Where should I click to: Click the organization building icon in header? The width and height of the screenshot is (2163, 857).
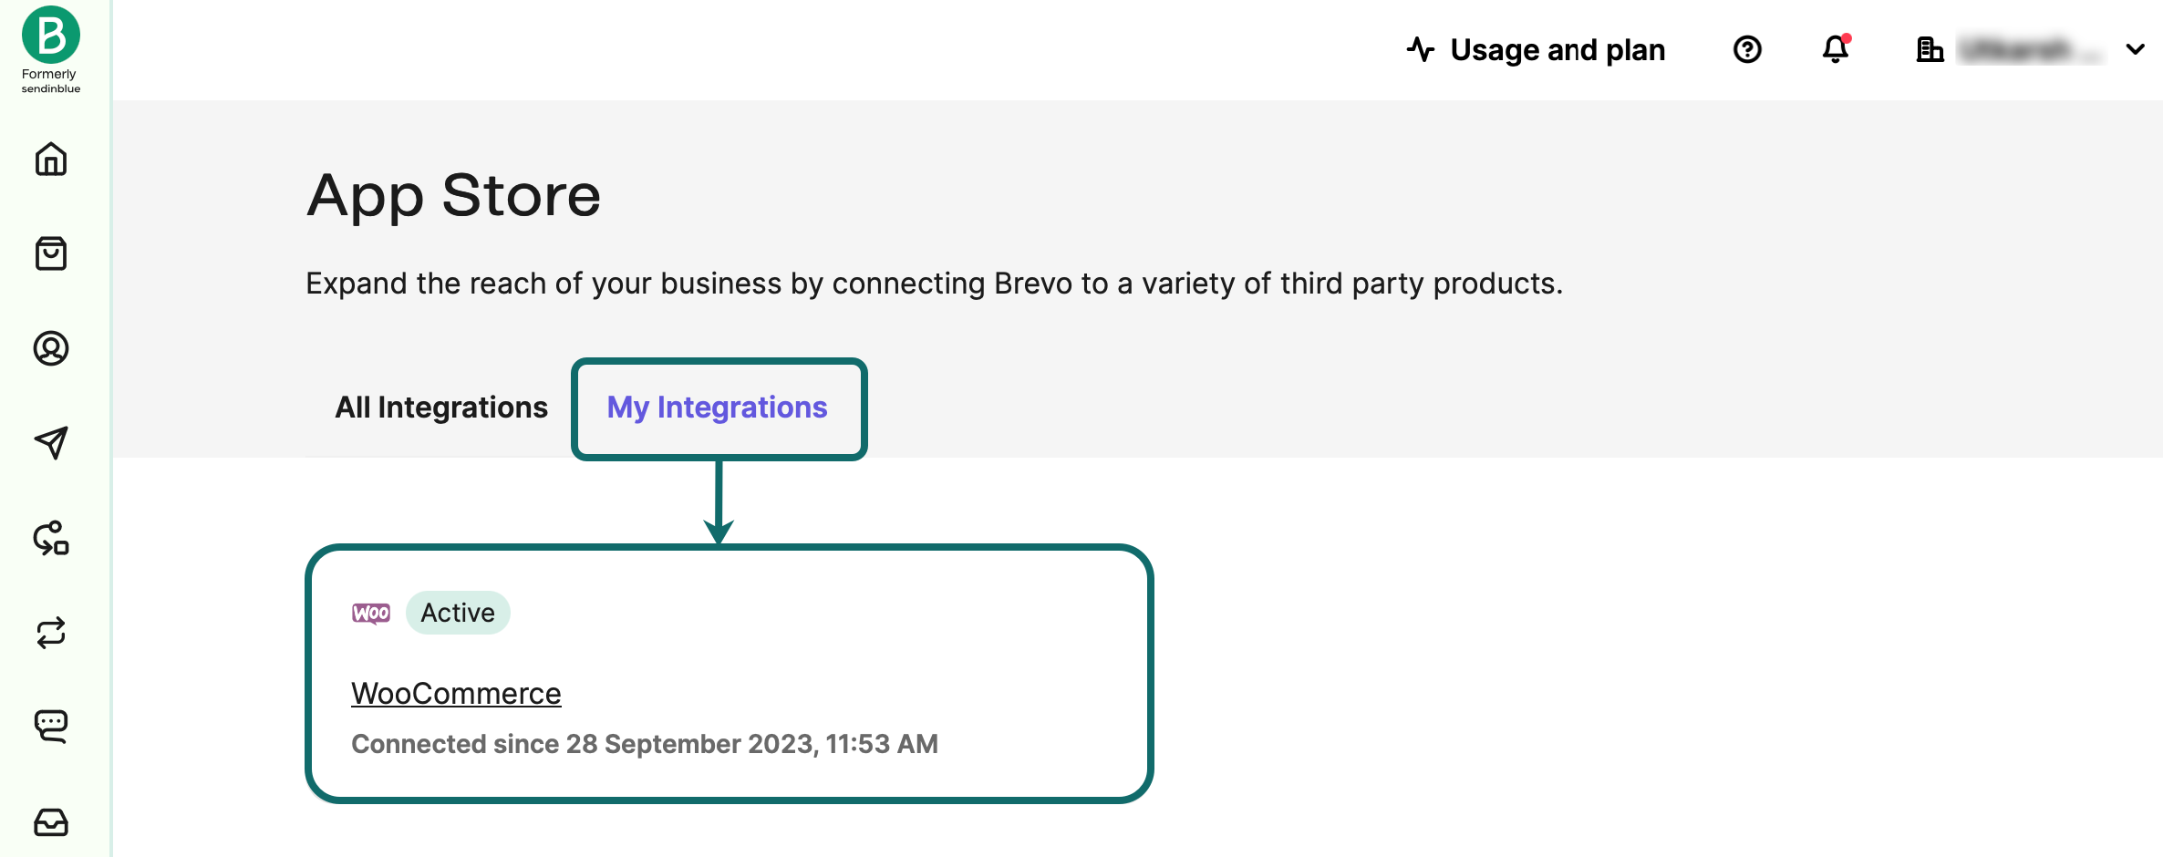(1930, 50)
